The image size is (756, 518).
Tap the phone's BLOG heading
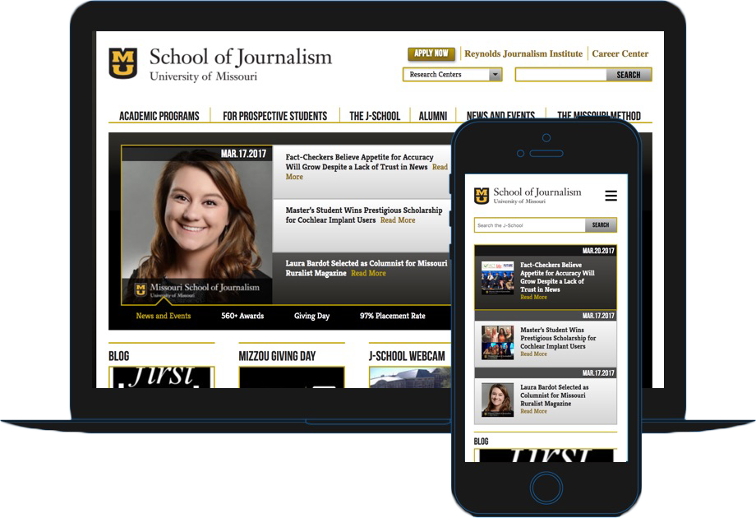pyautogui.click(x=482, y=442)
